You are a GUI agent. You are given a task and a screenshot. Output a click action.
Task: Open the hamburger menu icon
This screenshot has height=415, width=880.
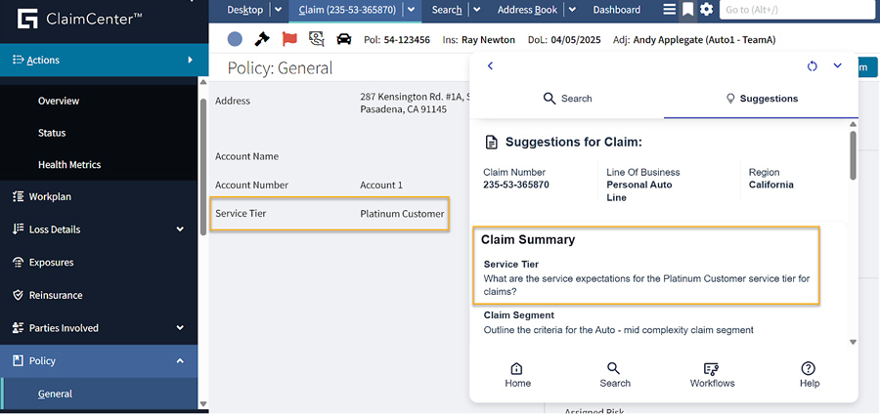pos(670,10)
